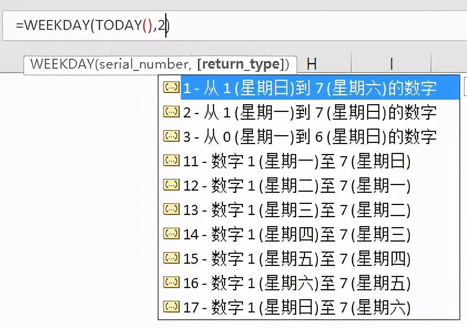This screenshot has width=467, height=328.
Task: Click the enum icon beside option 12
Action: (171, 186)
